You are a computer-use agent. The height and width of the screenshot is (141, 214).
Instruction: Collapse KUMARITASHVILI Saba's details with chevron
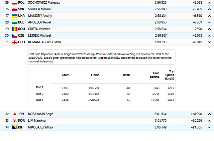[209, 42]
